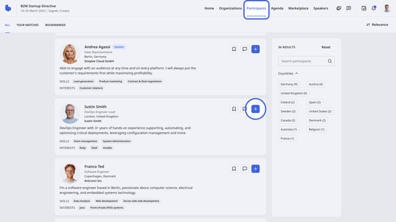This screenshot has height=222, width=396.
Task: Click the Antrunci Inc. company link
Action: click(93, 181)
